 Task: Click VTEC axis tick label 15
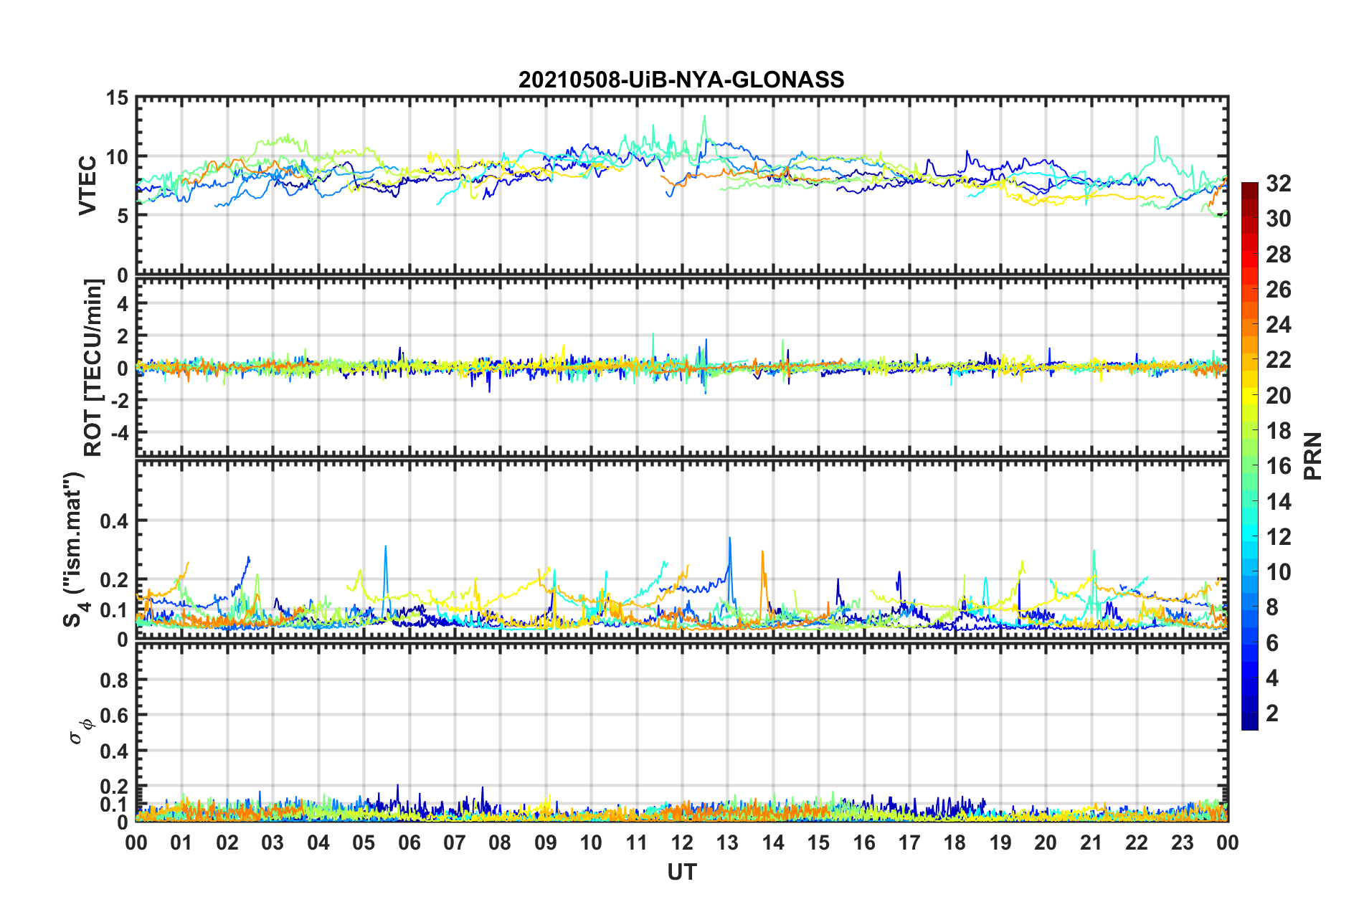118,98
